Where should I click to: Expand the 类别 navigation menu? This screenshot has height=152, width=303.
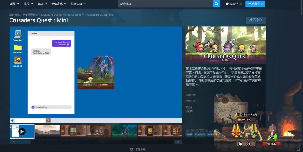click(42, 4)
